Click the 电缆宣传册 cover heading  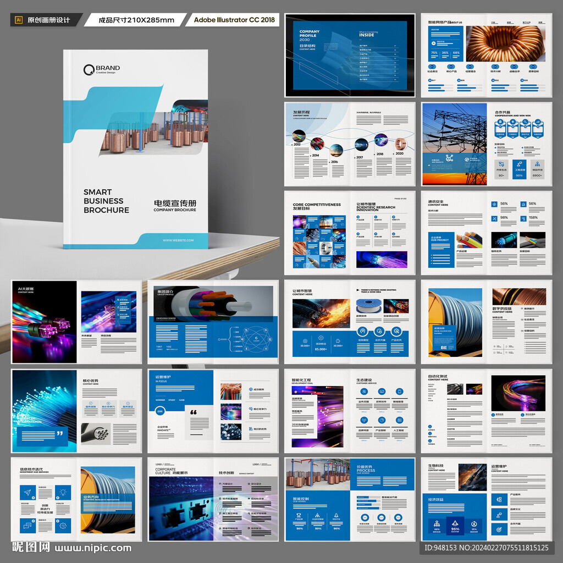pyautogui.click(x=175, y=203)
